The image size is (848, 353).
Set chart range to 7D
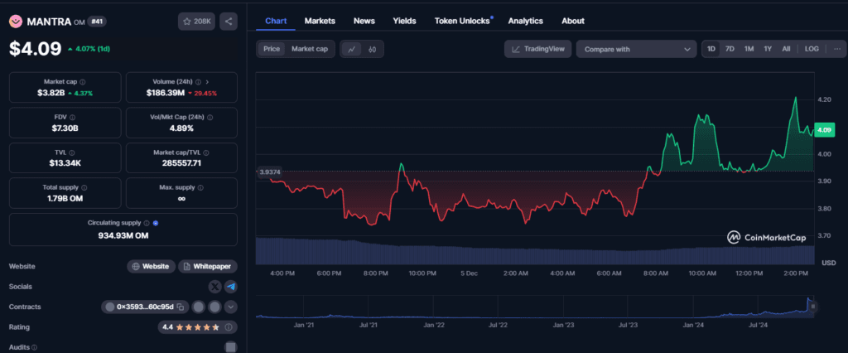pos(730,49)
